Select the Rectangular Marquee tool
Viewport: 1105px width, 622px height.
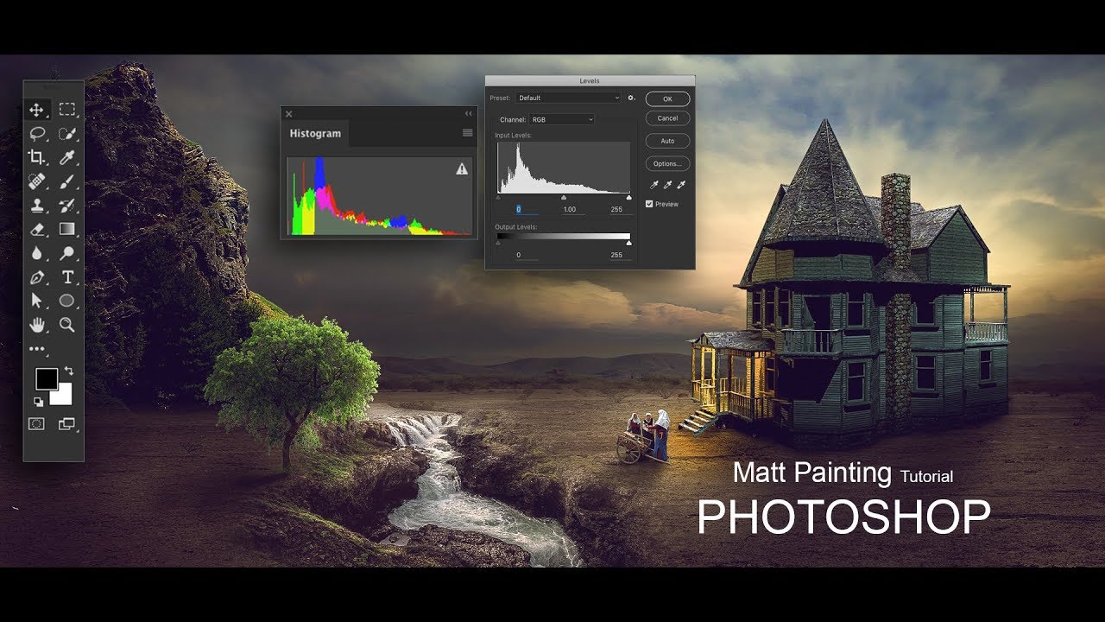[x=66, y=110]
